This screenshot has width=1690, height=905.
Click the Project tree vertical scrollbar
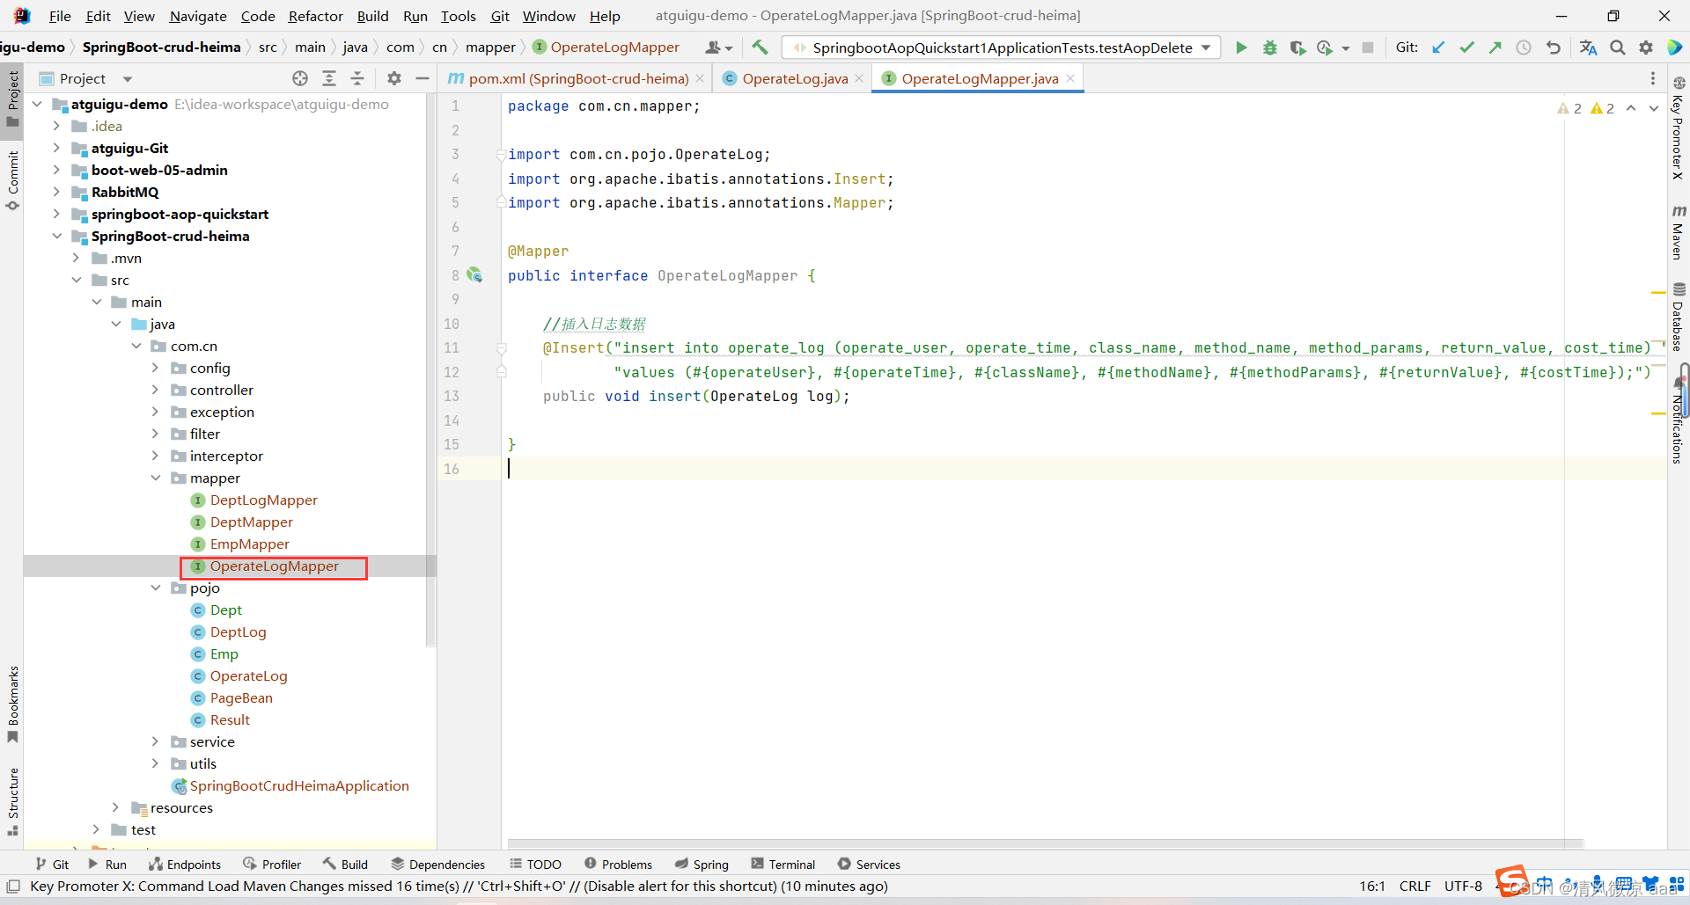[431, 369]
